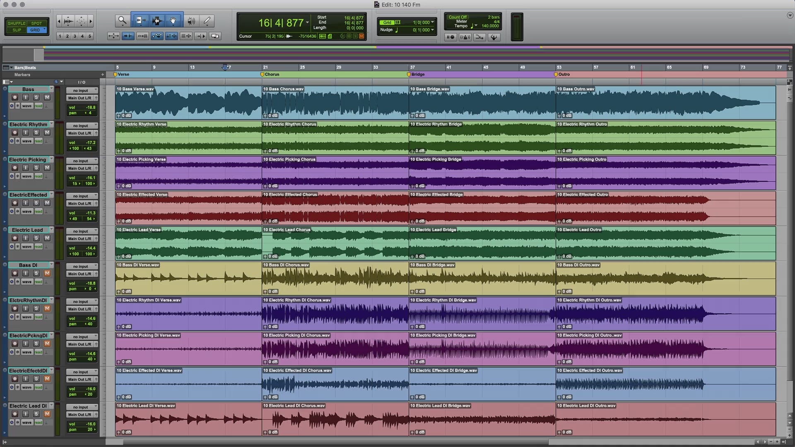Toggle the Conductor tempo ruler button

click(x=494, y=37)
